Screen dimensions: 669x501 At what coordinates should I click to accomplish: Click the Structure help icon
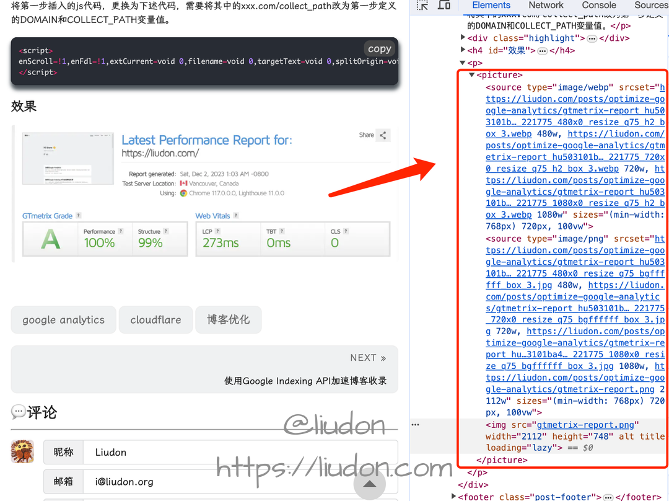166,231
